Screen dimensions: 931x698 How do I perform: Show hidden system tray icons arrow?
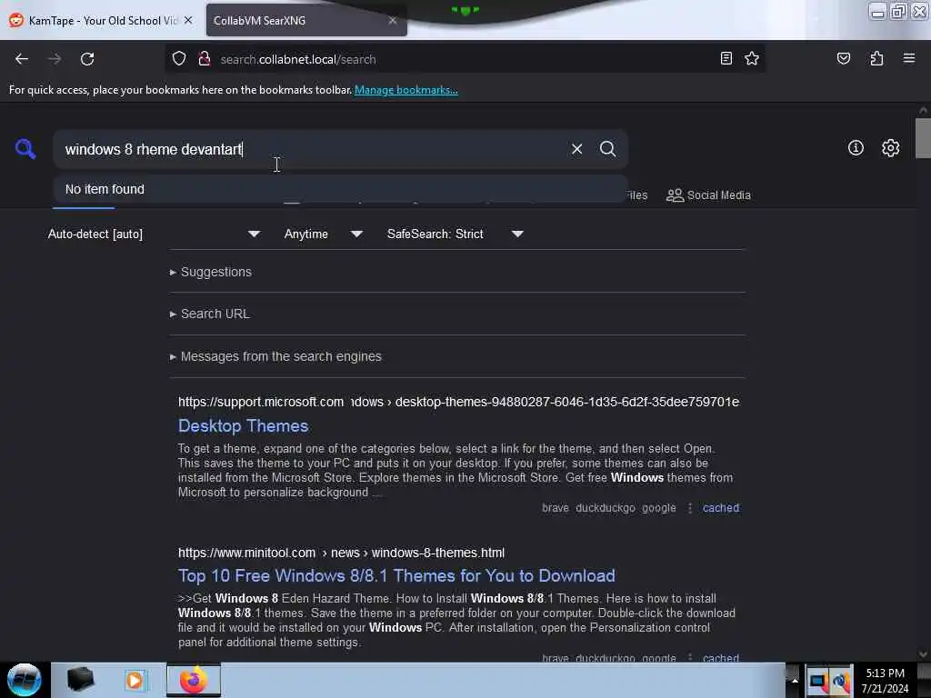pos(795,681)
